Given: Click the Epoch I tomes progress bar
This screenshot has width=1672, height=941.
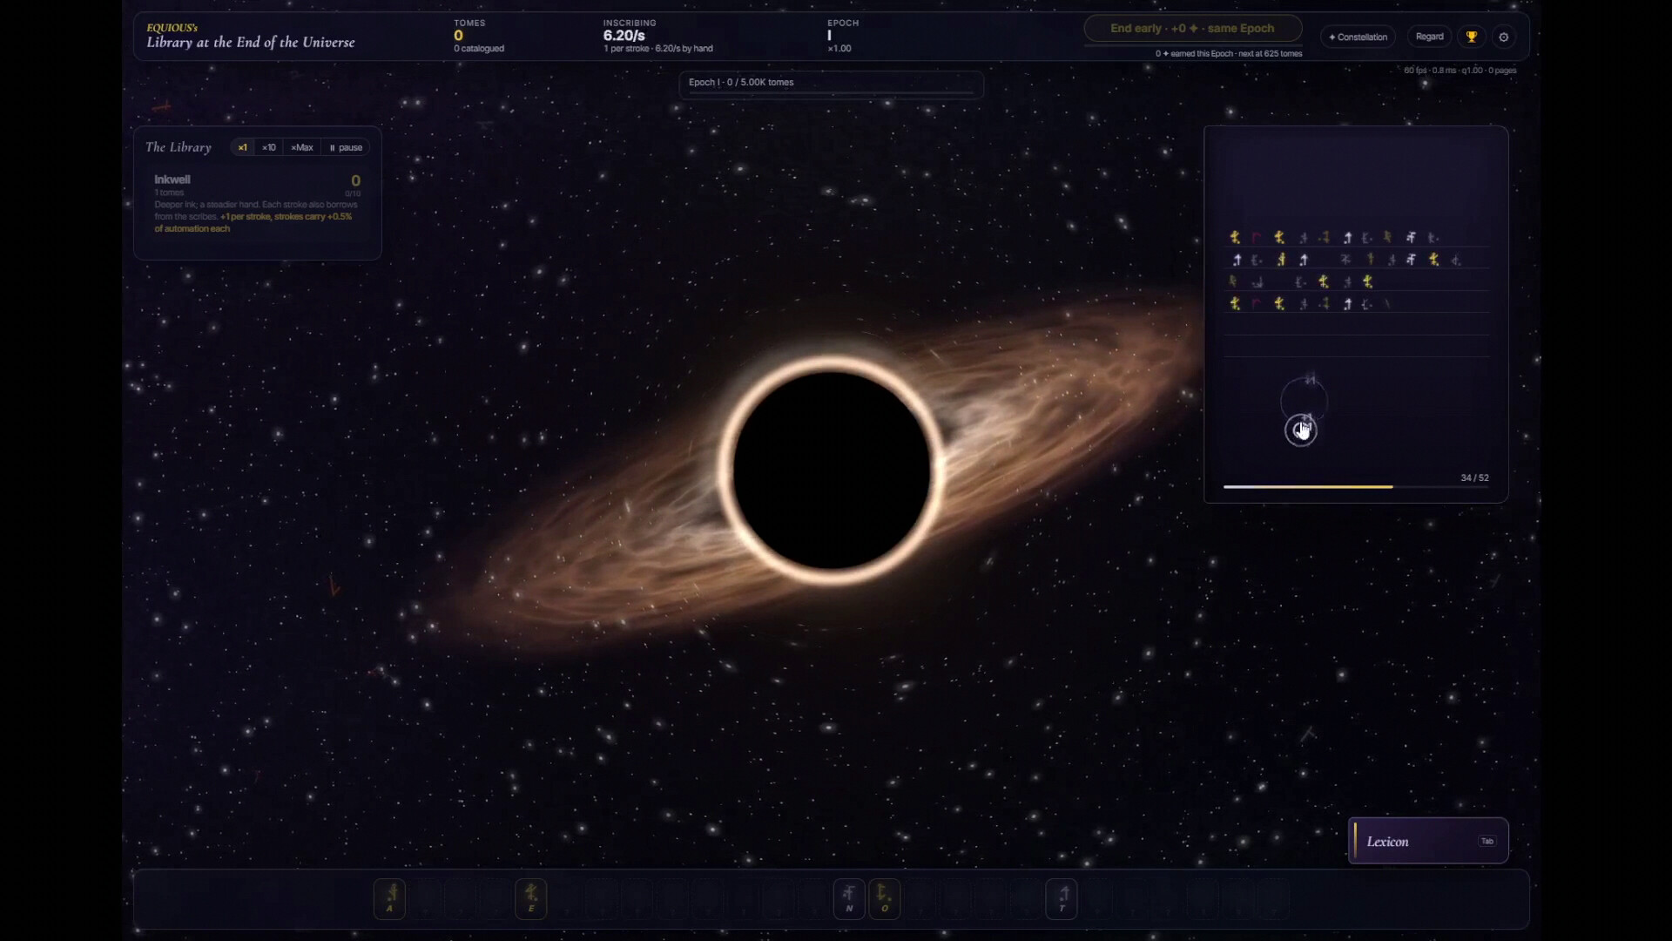Looking at the screenshot, I should coord(831,85).
